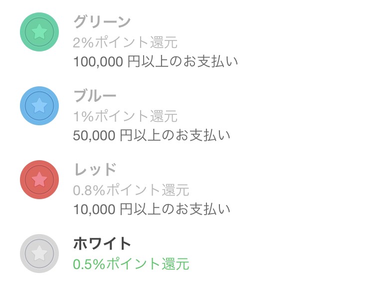This screenshot has width=374, height=292.
Task: Click the 2%ポイント還元 text
Action: (125, 42)
